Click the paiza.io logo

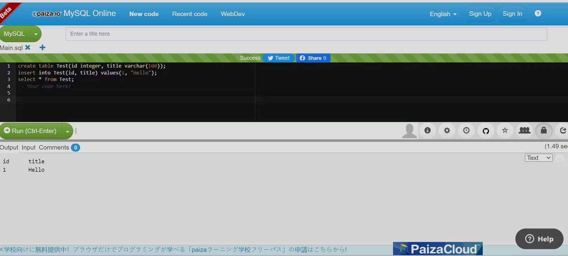pyautogui.click(x=46, y=14)
